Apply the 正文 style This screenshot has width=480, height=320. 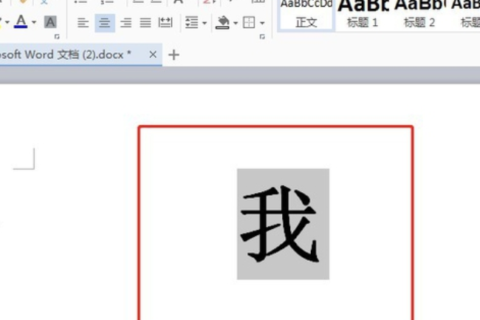pos(306,15)
